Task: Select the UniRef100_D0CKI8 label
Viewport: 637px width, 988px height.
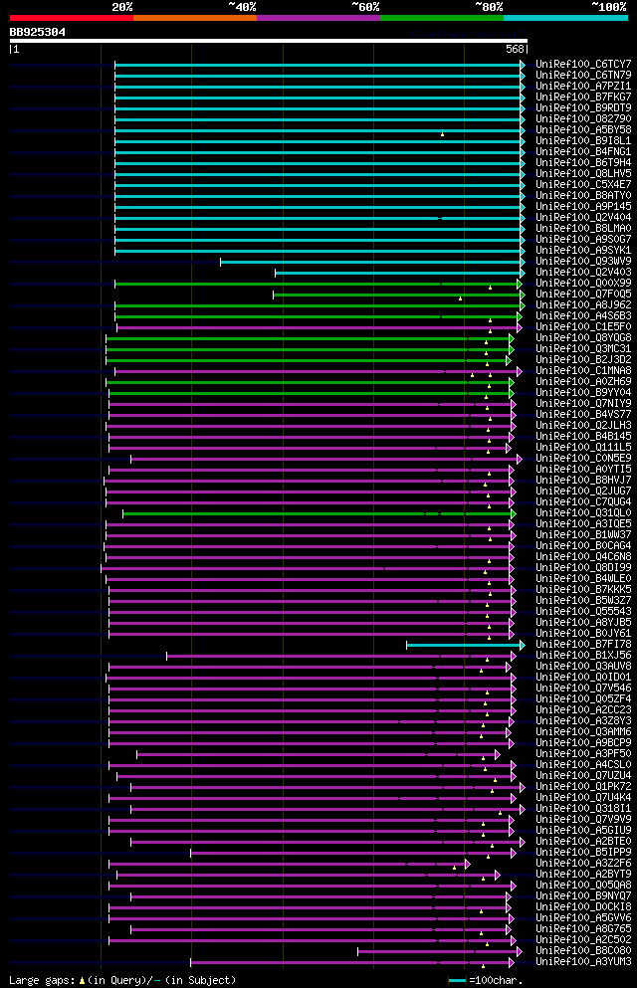Action: 583,906
